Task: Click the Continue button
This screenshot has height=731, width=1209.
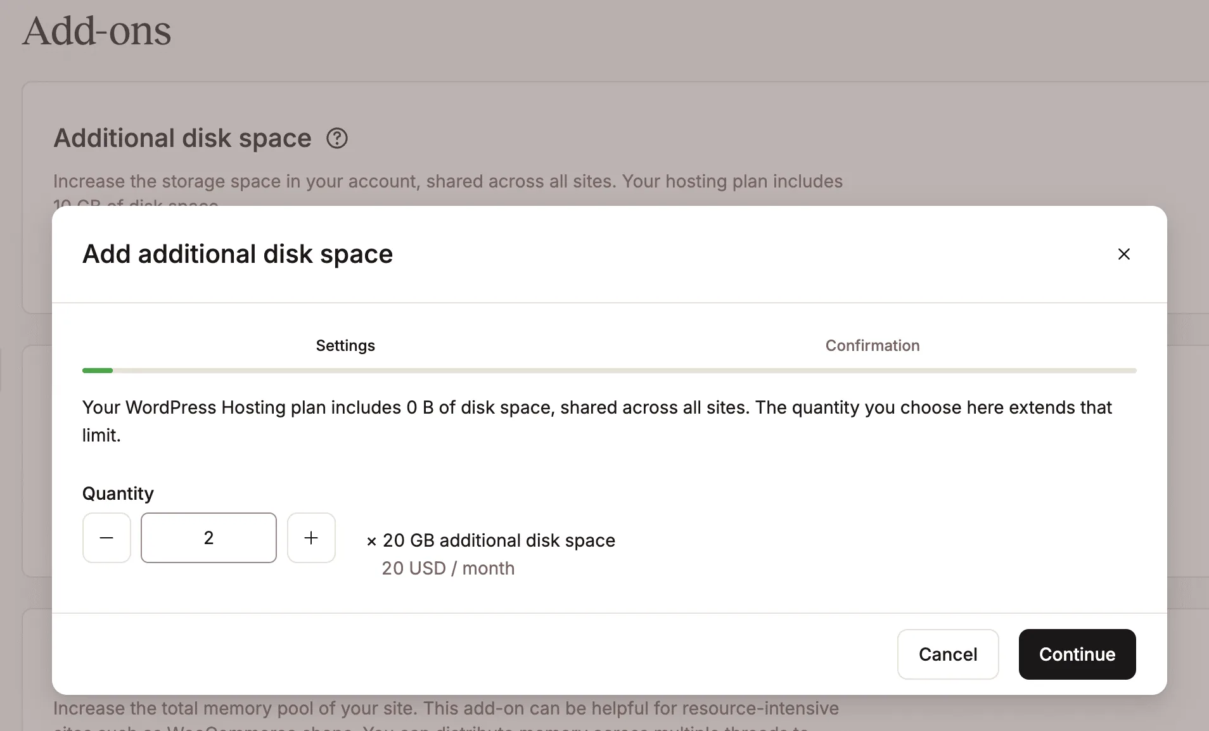Action: point(1077,654)
